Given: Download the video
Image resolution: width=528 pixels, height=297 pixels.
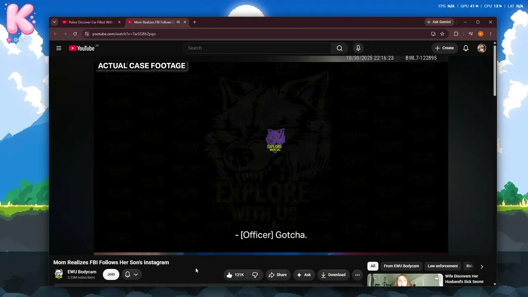Looking at the screenshot, I should 333,275.
